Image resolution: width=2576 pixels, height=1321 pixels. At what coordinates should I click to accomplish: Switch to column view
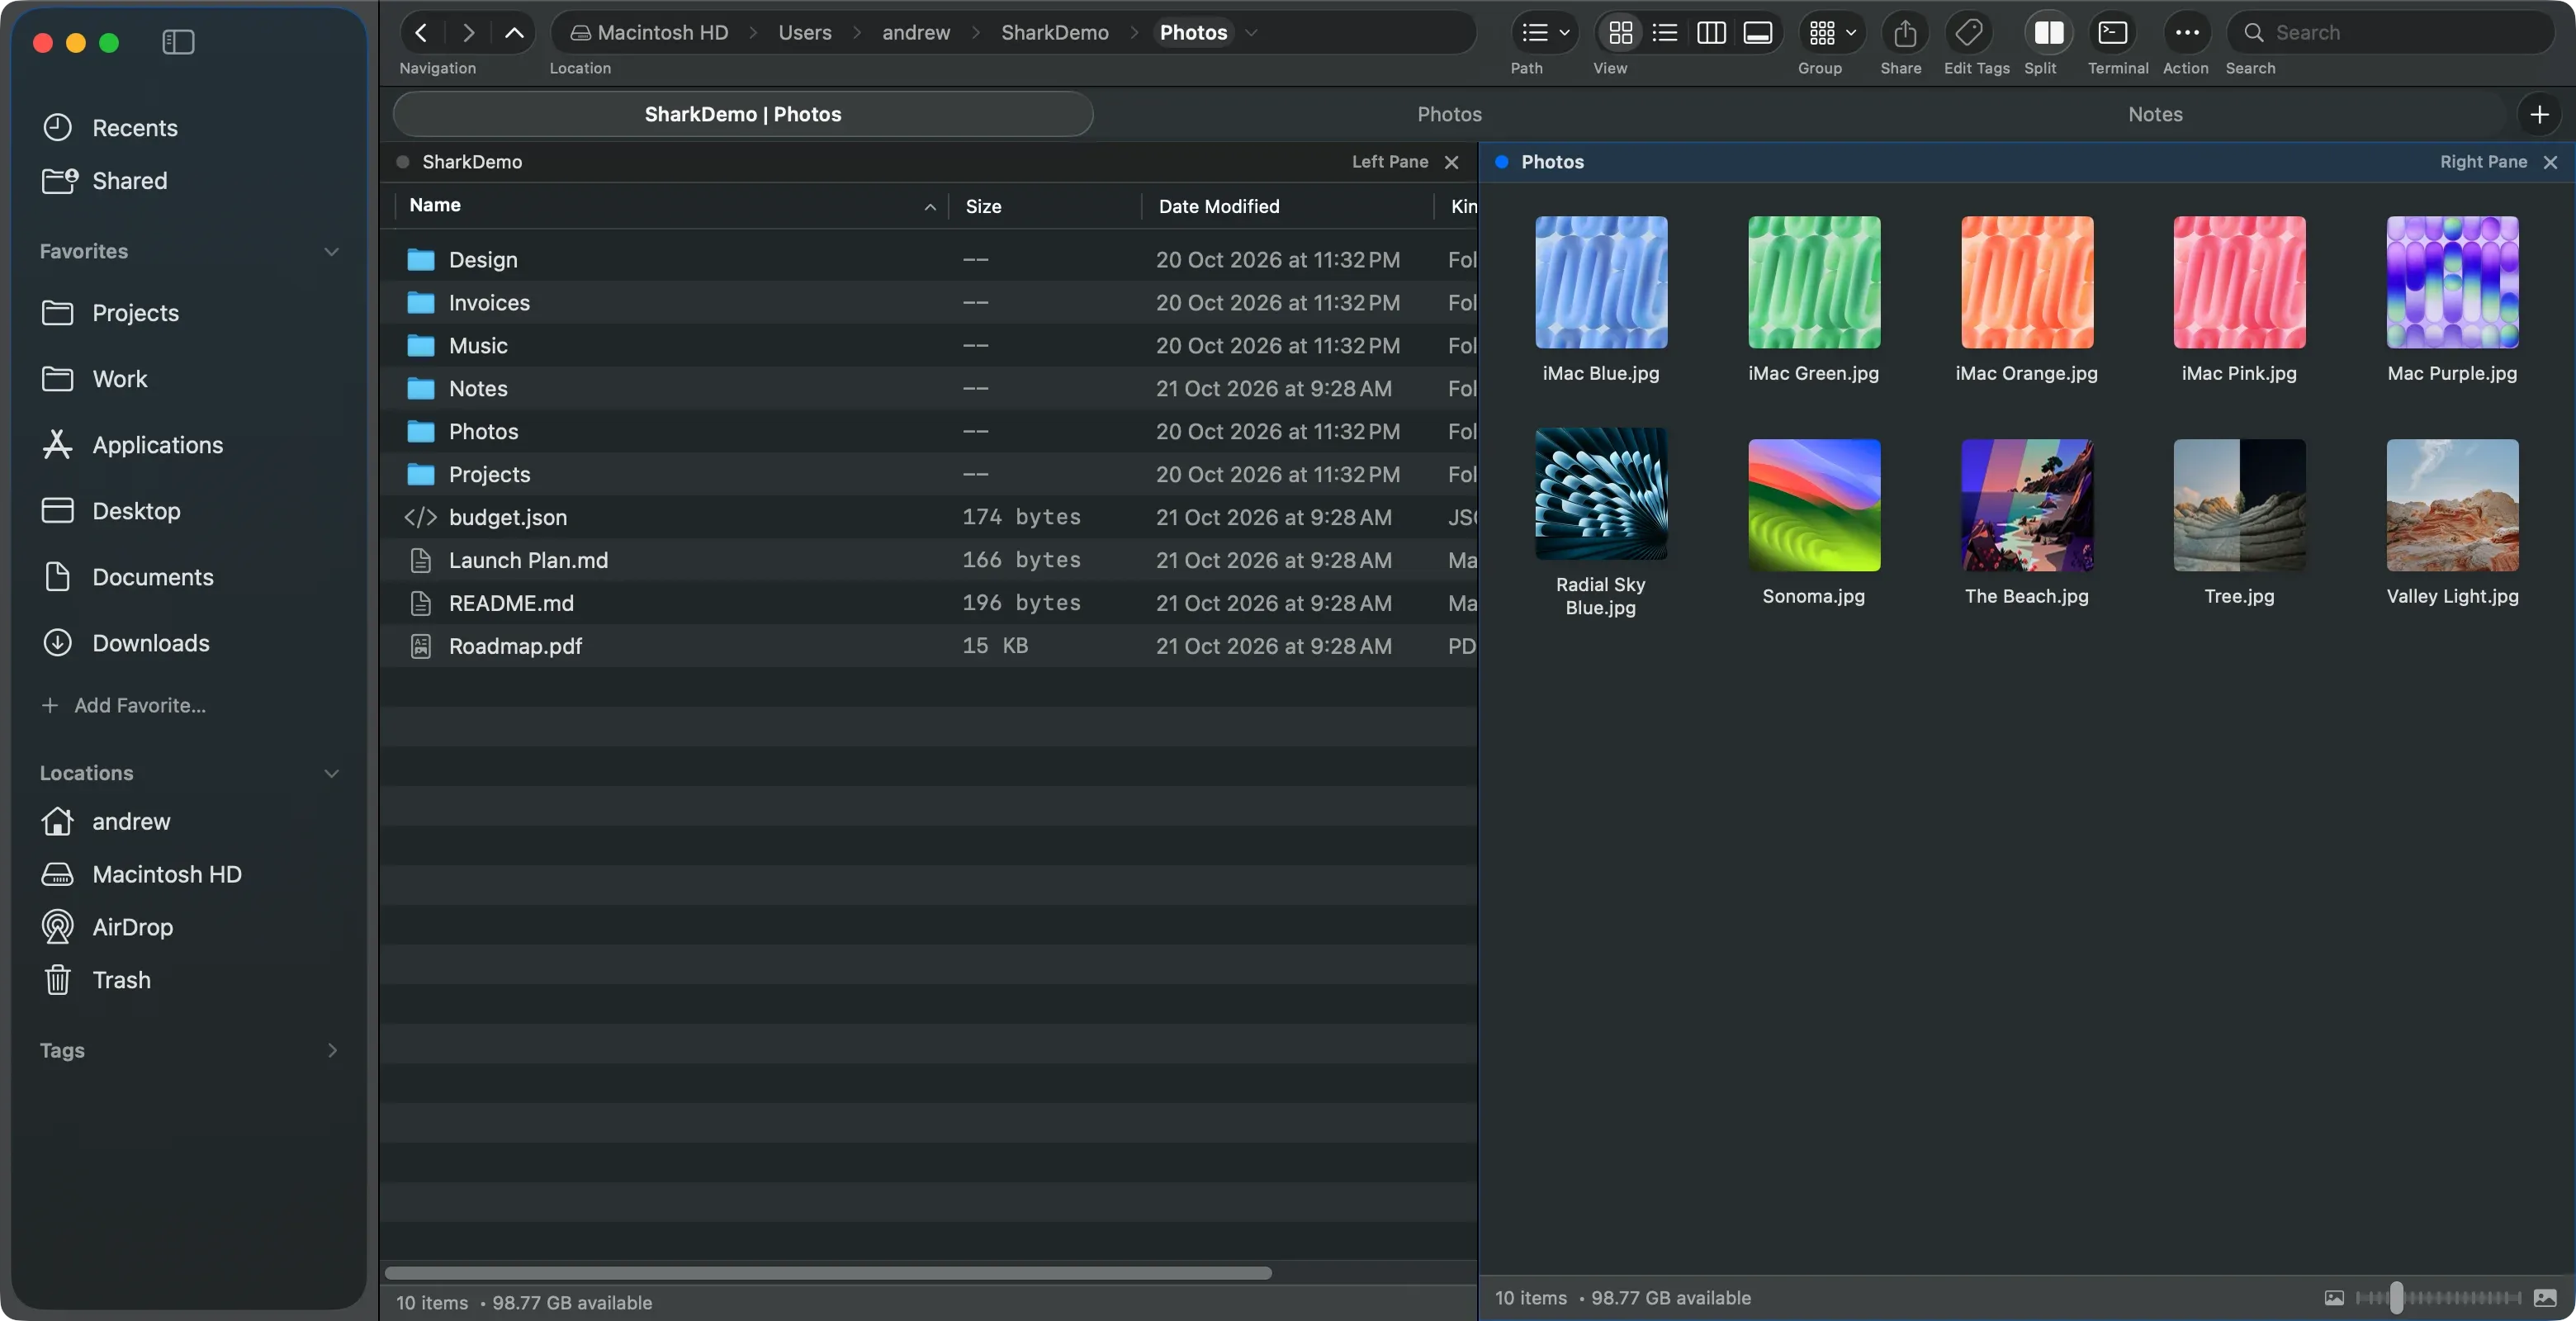[1711, 33]
